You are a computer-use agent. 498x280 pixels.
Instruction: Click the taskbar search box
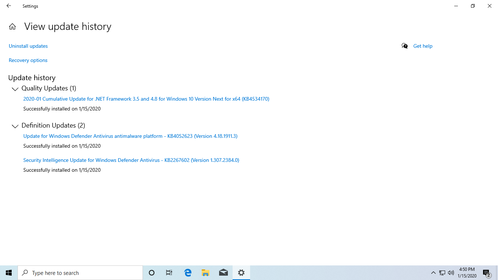(80, 273)
